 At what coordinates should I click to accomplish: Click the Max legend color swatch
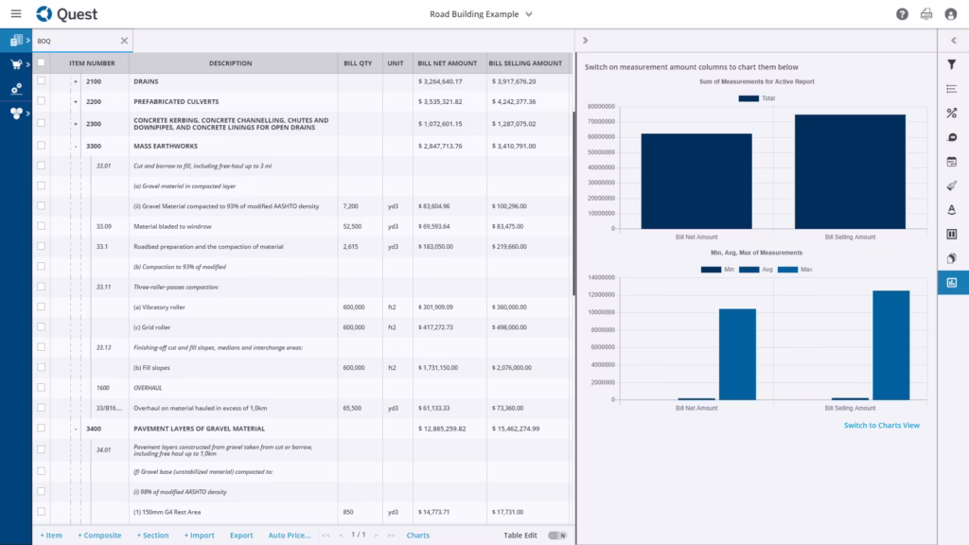[787, 270]
